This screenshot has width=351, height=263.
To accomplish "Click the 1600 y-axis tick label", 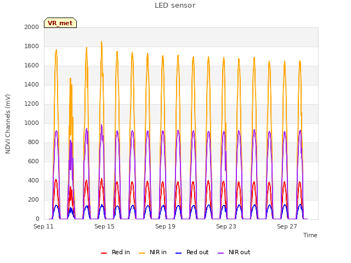I will click(32, 66).
